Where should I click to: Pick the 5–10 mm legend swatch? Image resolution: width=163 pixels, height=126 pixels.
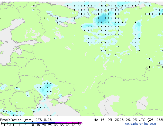28,123
